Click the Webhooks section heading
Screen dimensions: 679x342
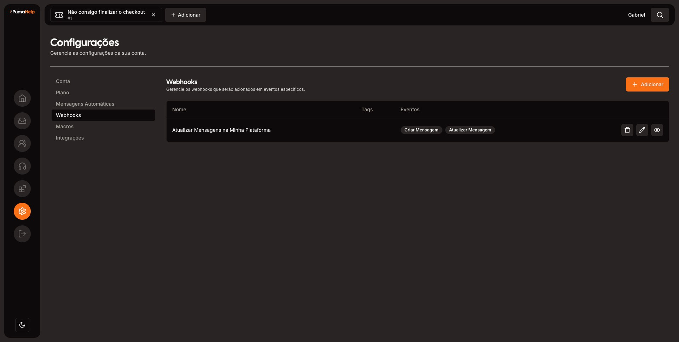click(x=182, y=82)
